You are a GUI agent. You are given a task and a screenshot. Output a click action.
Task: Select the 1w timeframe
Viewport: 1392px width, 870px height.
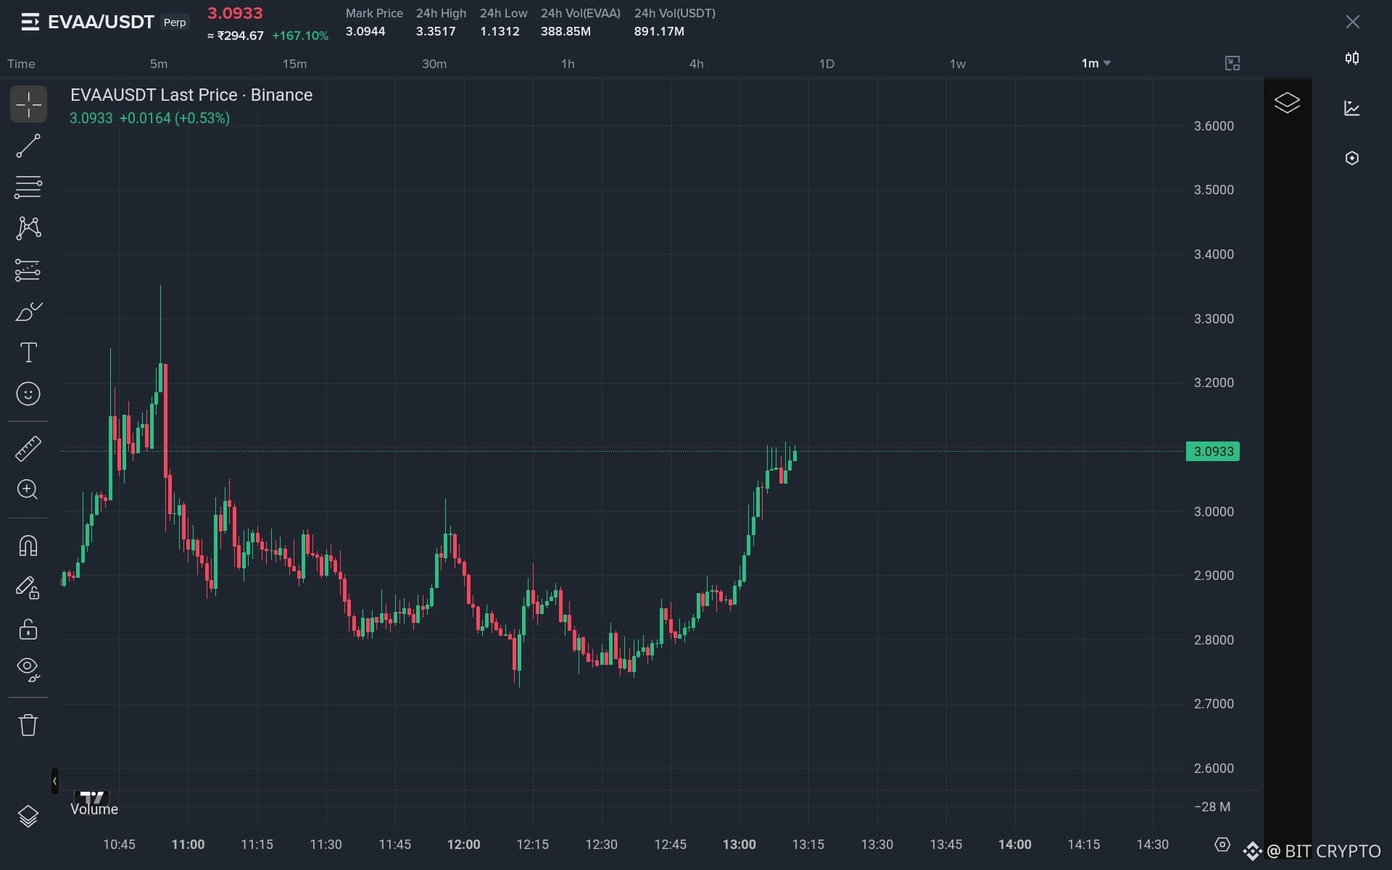(x=958, y=64)
